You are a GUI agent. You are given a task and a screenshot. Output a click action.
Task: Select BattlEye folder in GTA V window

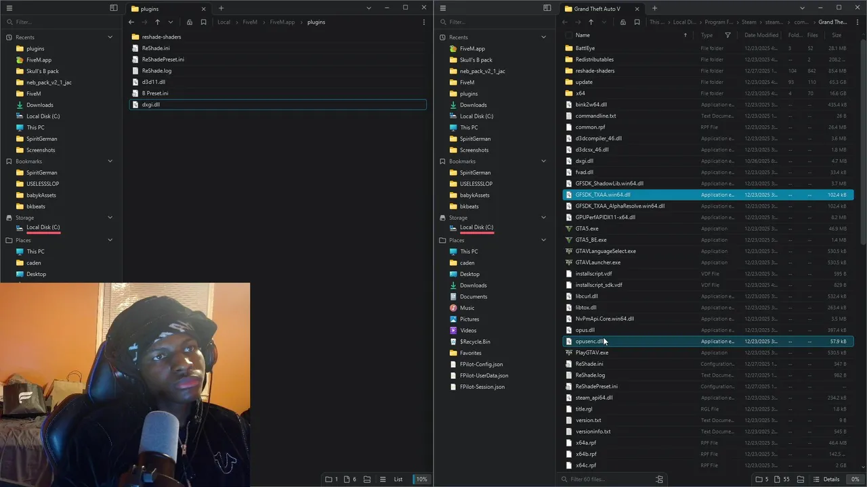[x=708, y=48]
